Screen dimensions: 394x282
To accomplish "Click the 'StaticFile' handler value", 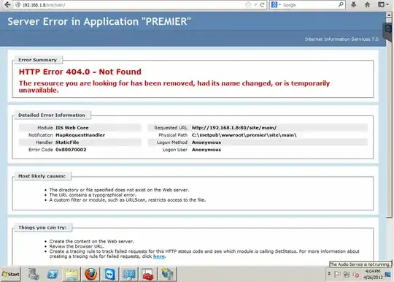I will pyautogui.click(x=67, y=142).
